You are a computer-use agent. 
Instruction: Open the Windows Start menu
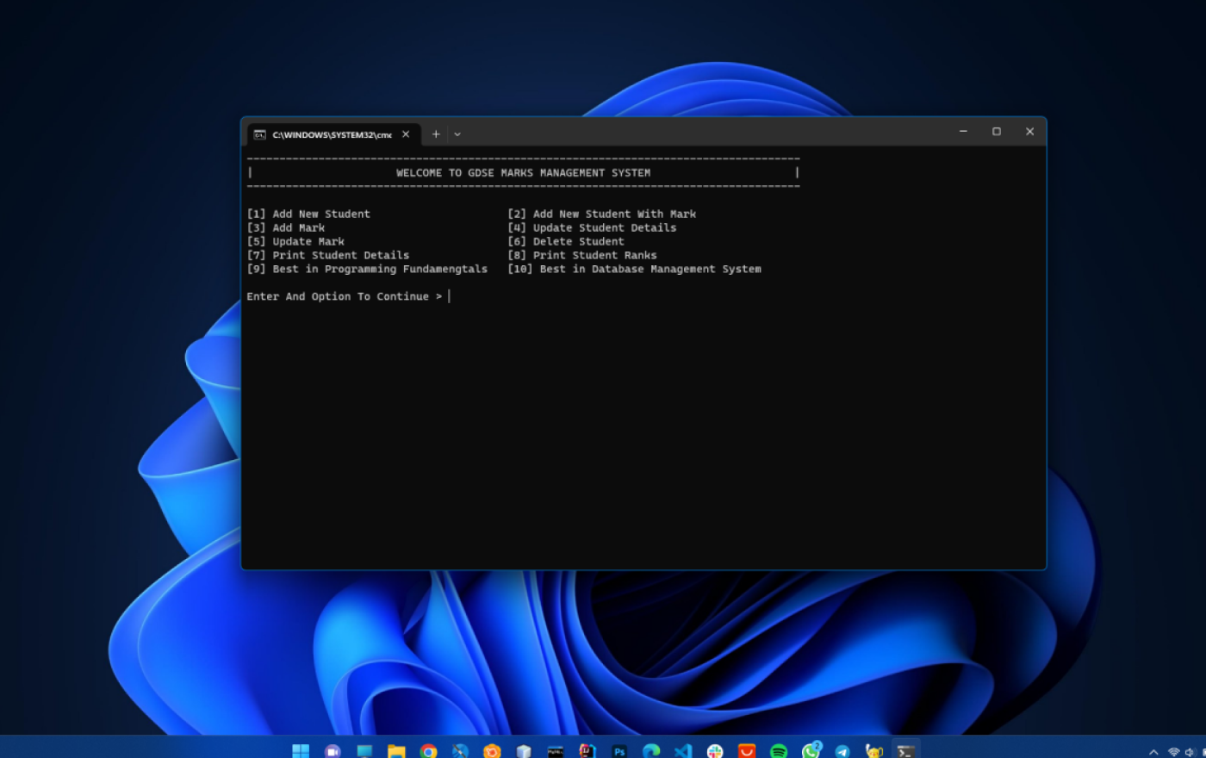[x=301, y=751]
